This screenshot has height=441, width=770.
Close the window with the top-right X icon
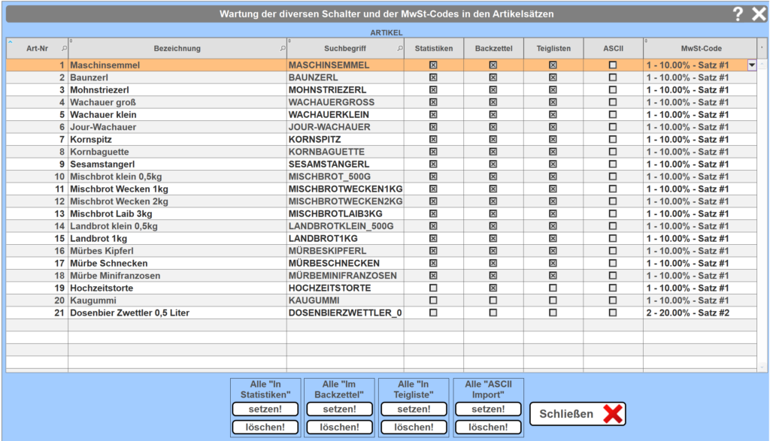758,14
